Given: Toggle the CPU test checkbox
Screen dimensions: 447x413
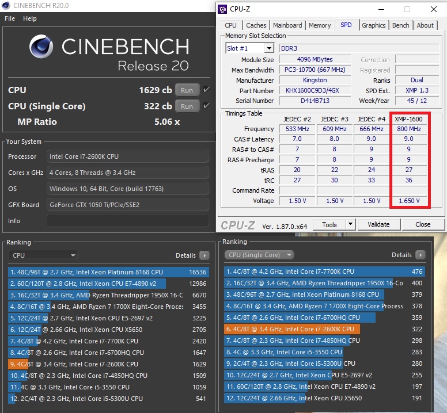Looking at the screenshot, I should tap(206, 90).
